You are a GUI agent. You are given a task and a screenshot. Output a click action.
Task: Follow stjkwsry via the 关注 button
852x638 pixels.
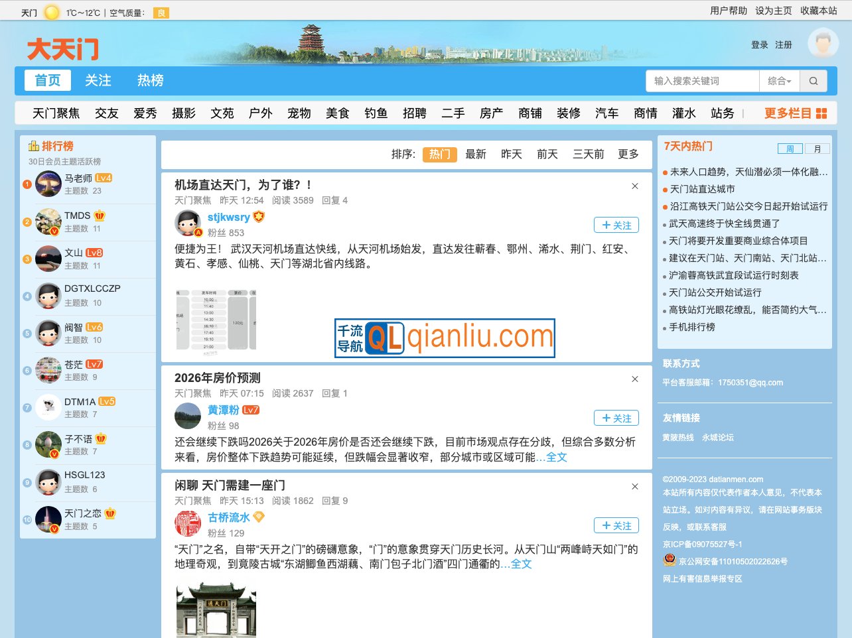click(616, 225)
